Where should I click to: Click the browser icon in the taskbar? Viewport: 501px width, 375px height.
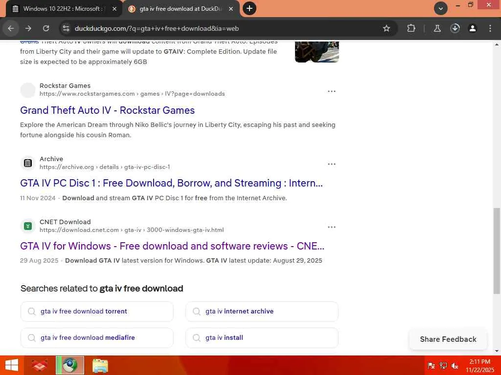pos(70,365)
